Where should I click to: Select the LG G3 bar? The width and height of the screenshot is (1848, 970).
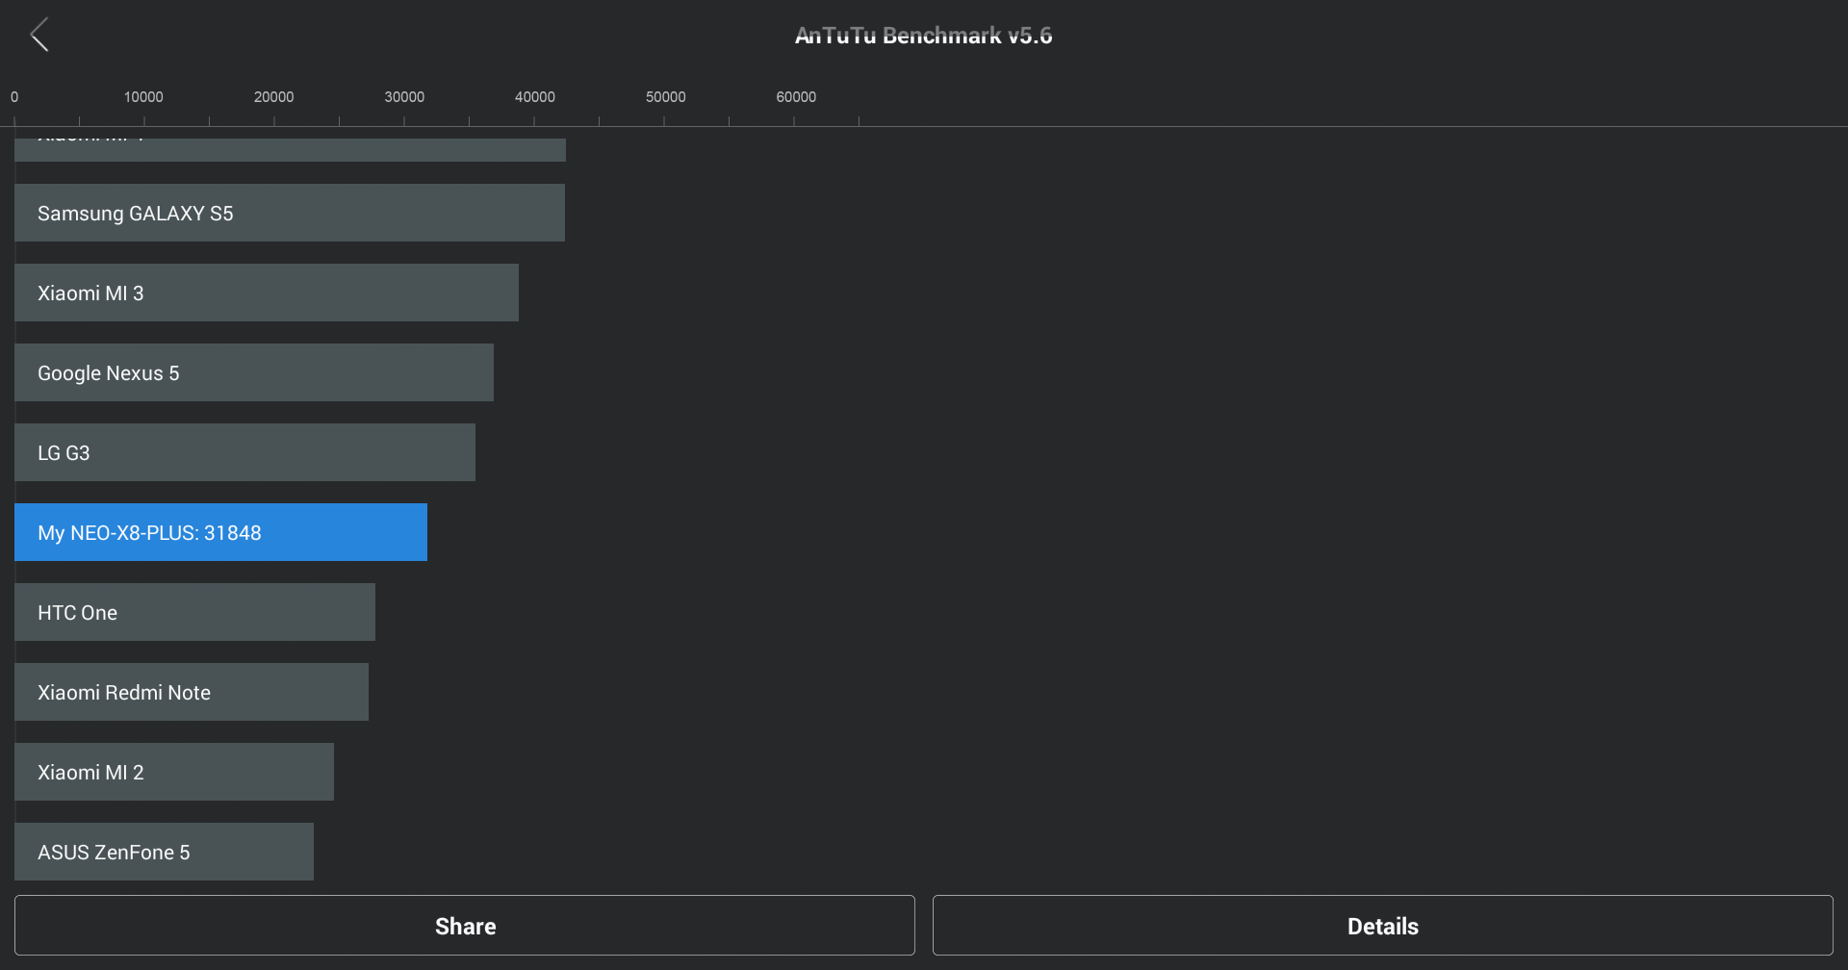tap(244, 452)
